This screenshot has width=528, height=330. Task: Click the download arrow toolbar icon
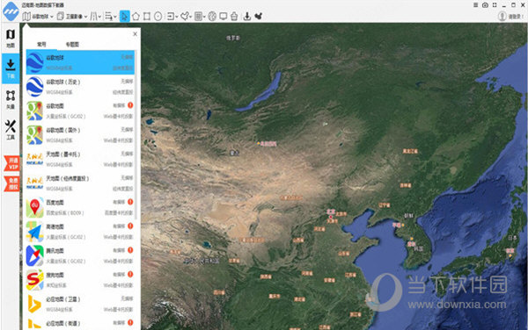point(246,16)
